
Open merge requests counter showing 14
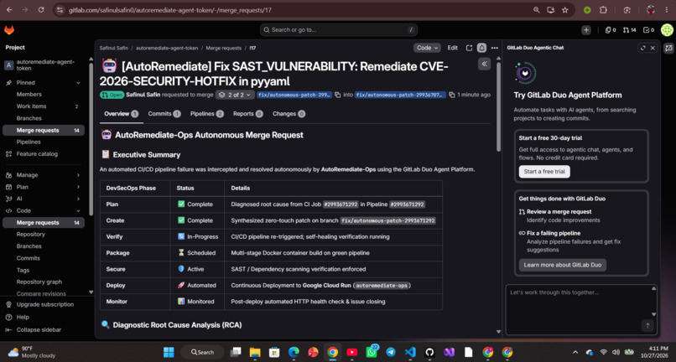click(x=630, y=30)
